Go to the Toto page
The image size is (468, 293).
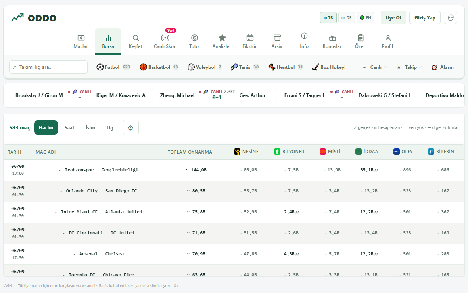click(x=194, y=42)
